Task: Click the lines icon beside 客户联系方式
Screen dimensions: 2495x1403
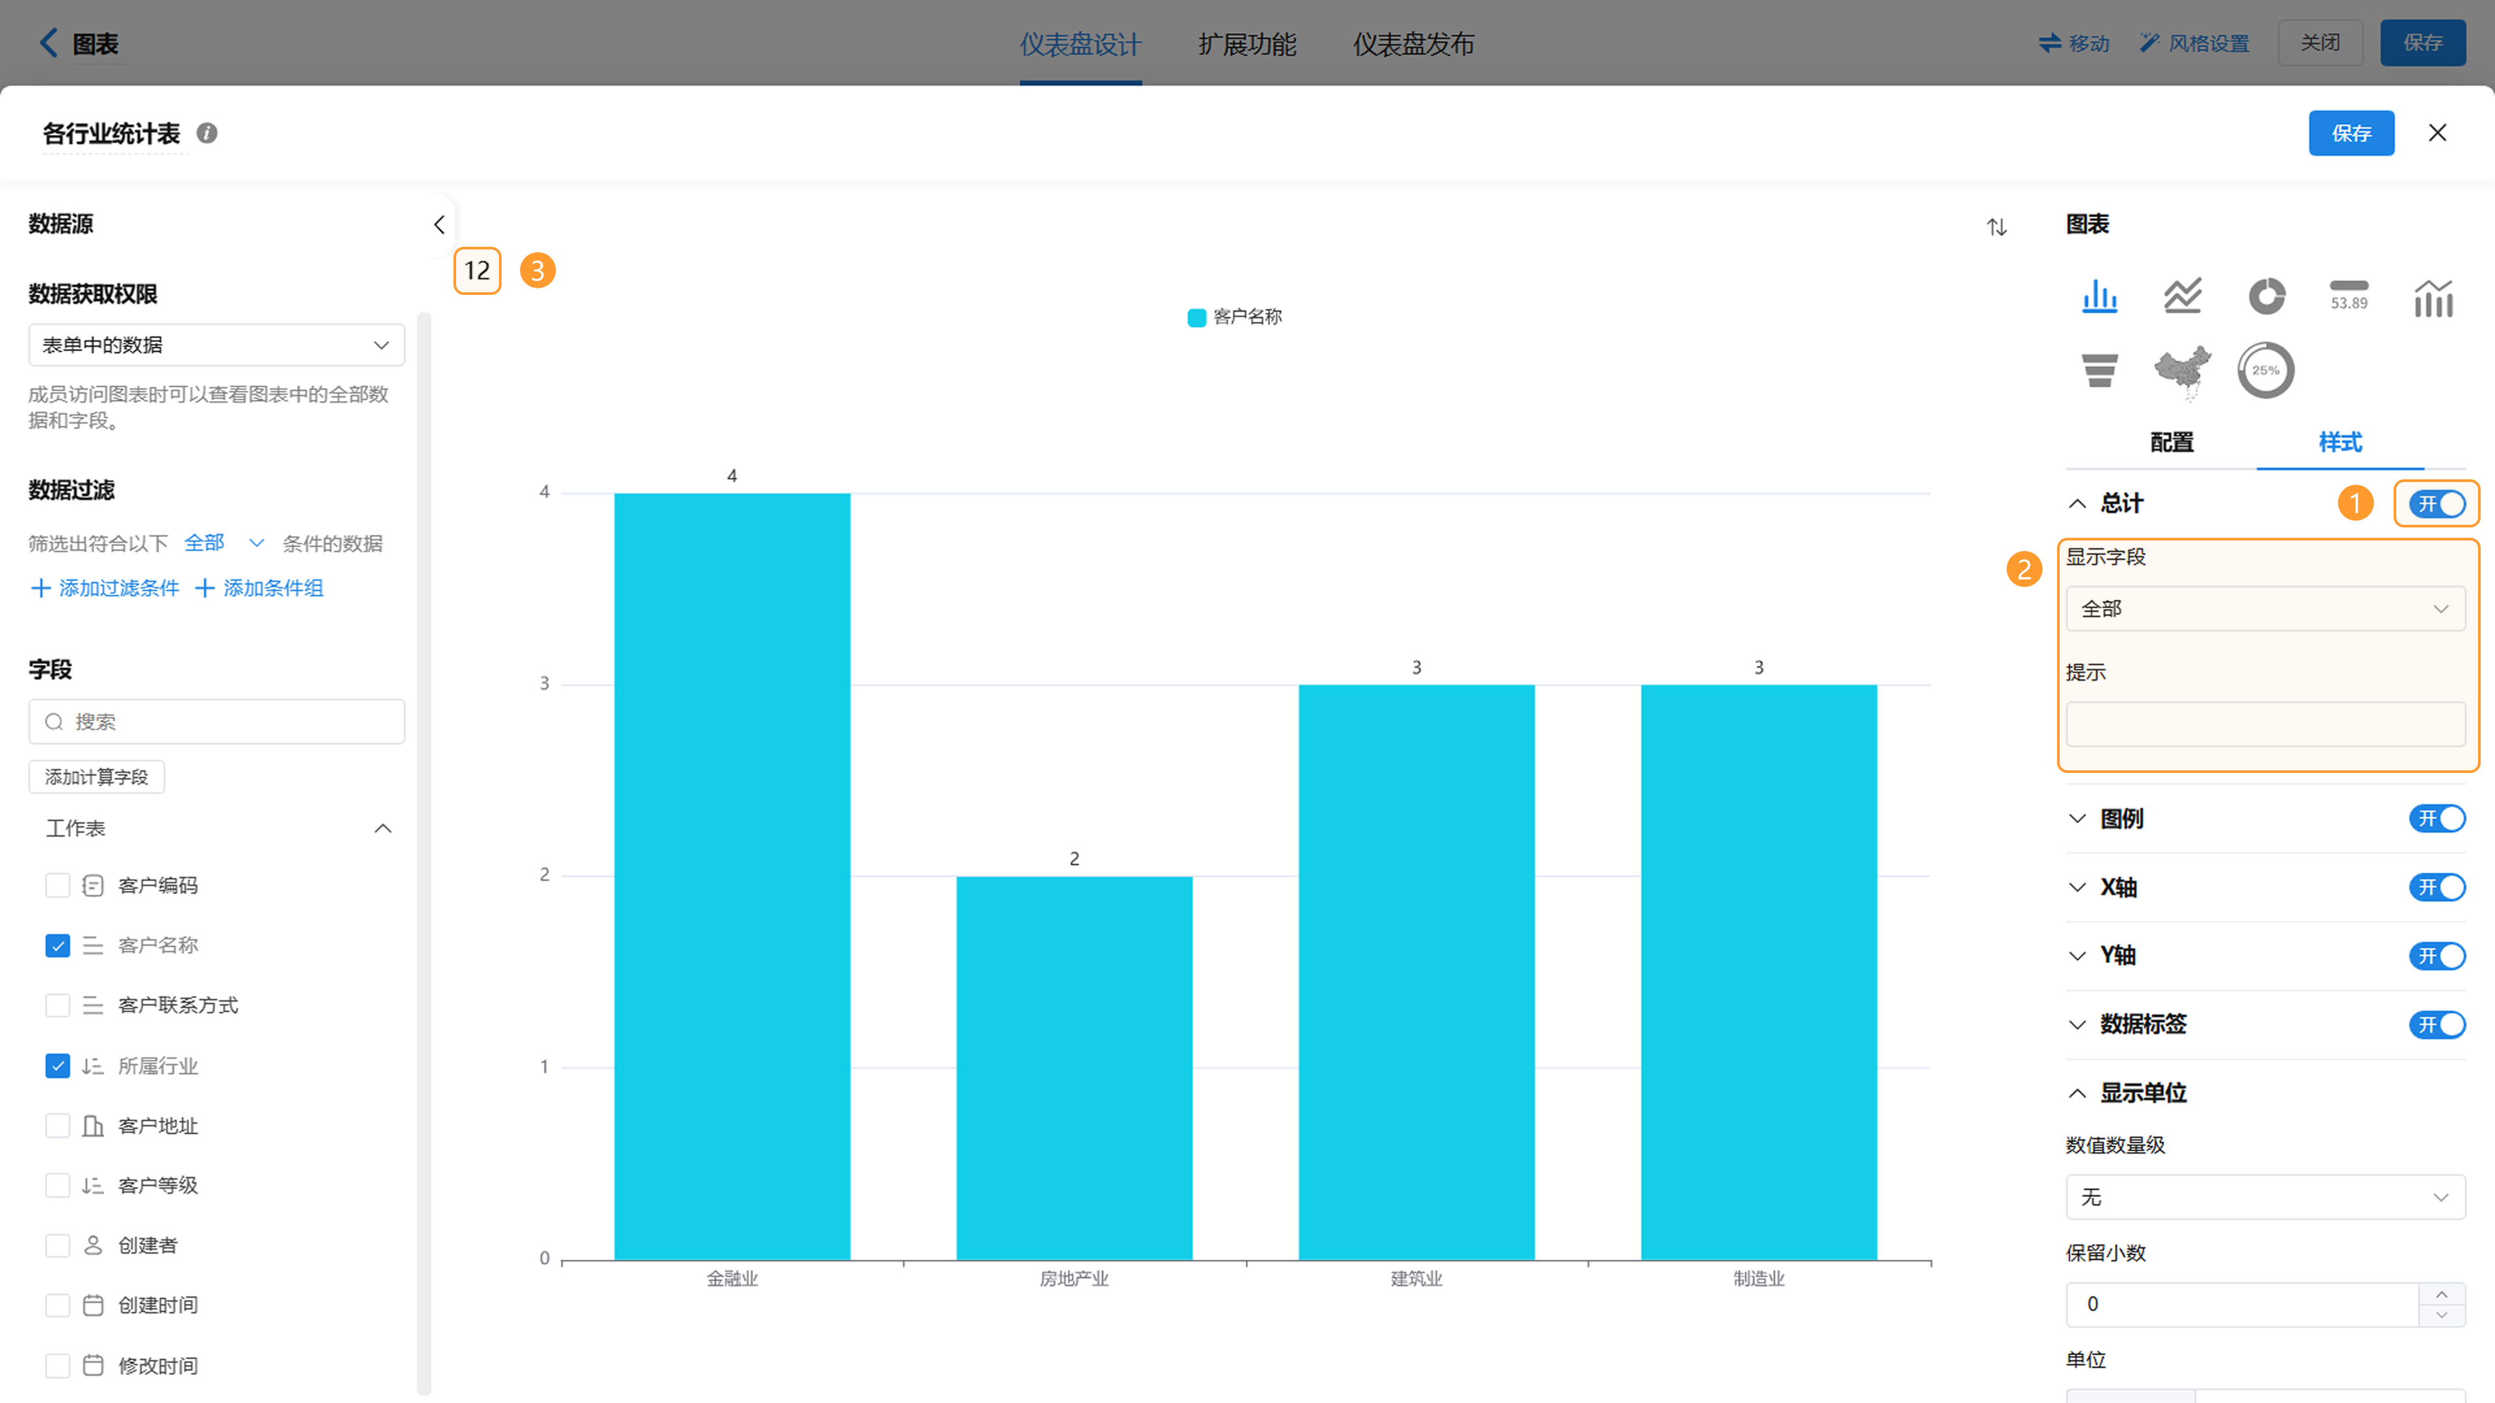Action: pos(93,1005)
